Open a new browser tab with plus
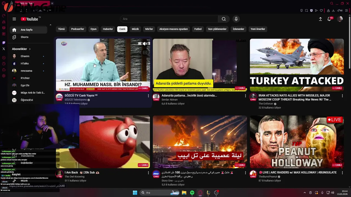Image resolution: width=351 pixels, height=197 pixels. (52, 4)
